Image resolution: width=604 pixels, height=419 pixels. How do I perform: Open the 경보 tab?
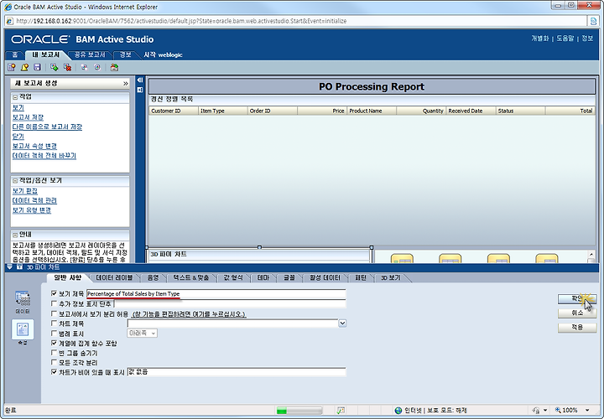[x=126, y=54]
